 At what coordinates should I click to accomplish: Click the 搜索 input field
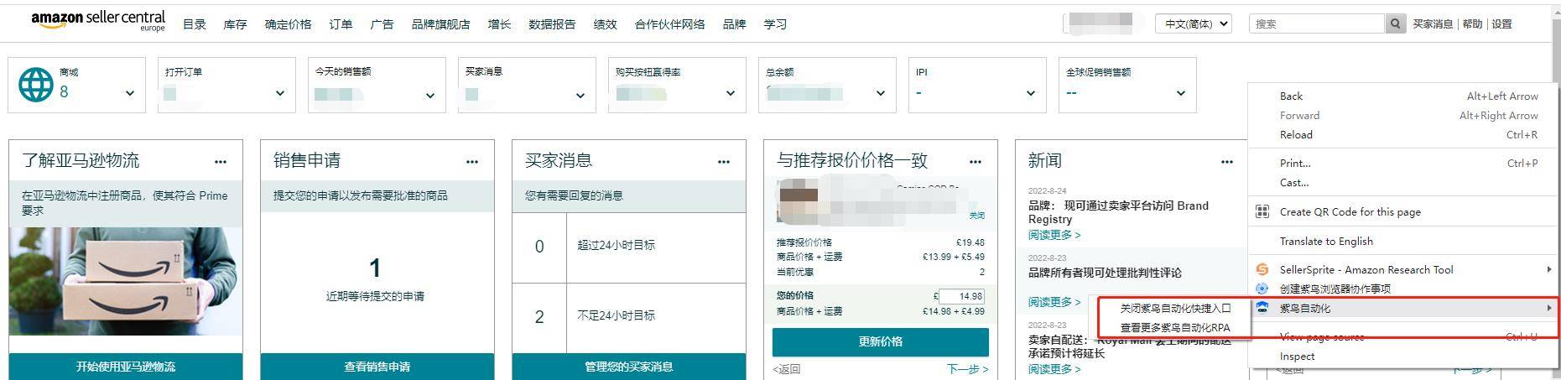pyautogui.click(x=1317, y=23)
